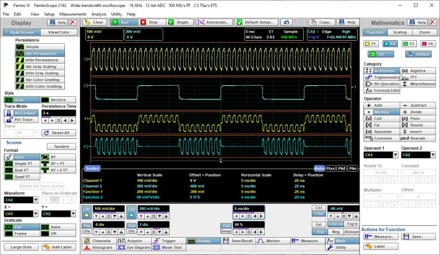Open the Operand 2 dropdown
Image resolution: width=440 pixels, height=255 pixels.
432,155
